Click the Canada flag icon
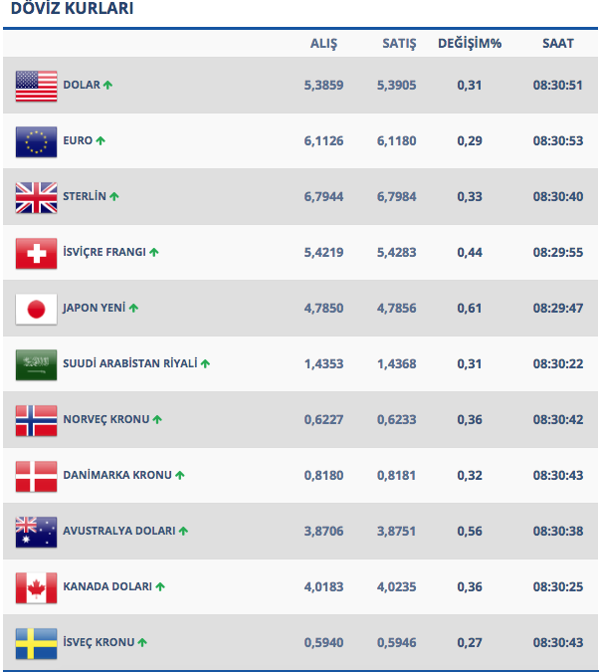The image size is (600, 672). click(x=36, y=587)
